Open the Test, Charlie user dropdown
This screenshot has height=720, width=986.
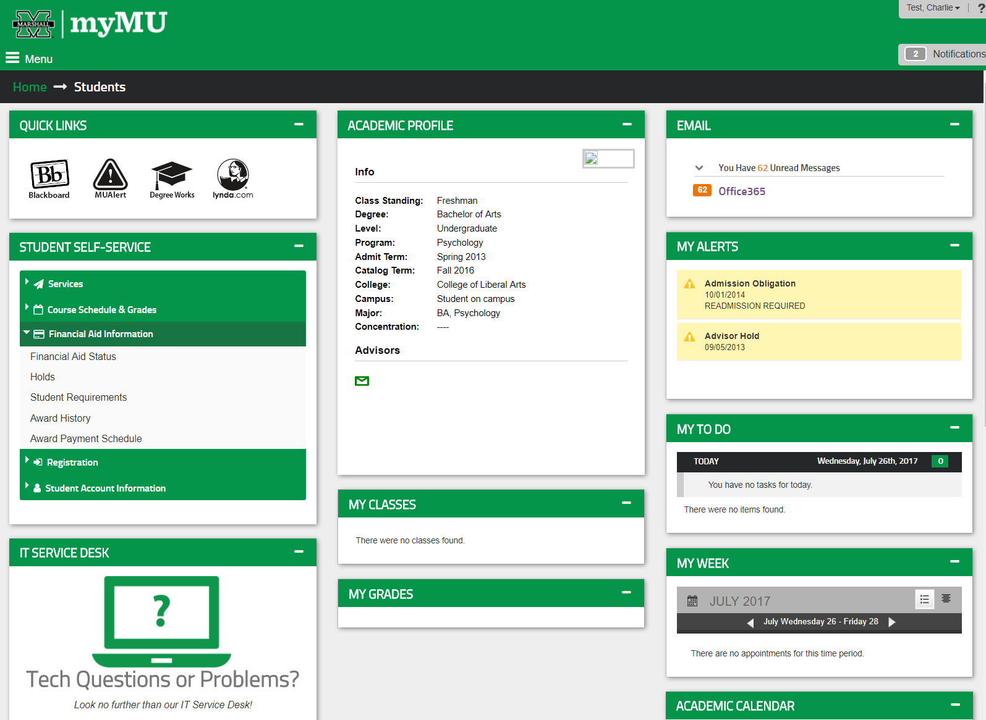[933, 8]
